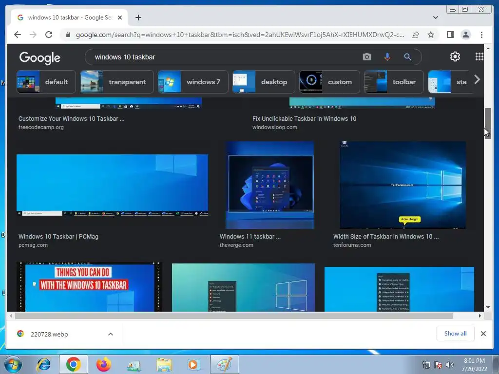Image resolution: width=499 pixels, height=374 pixels.
Task: Open Chrome side panel
Action: [450, 35]
